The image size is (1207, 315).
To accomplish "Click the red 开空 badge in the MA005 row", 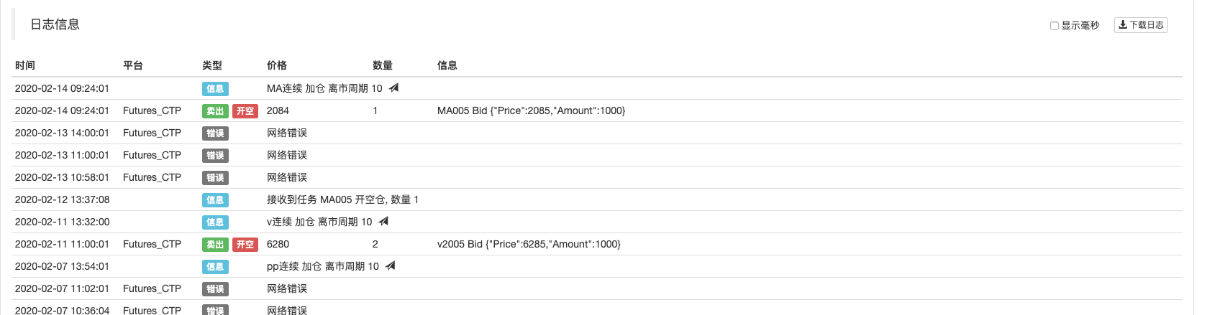I will pyautogui.click(x=245, y=111).
